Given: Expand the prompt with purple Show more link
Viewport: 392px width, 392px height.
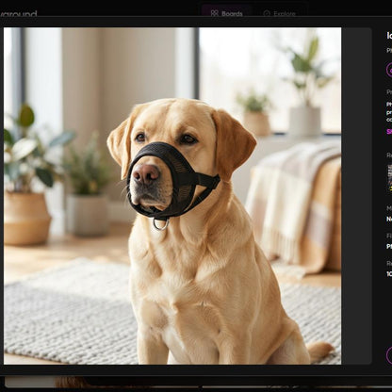Looking at the screenshot, I should [x=389, y=131].
